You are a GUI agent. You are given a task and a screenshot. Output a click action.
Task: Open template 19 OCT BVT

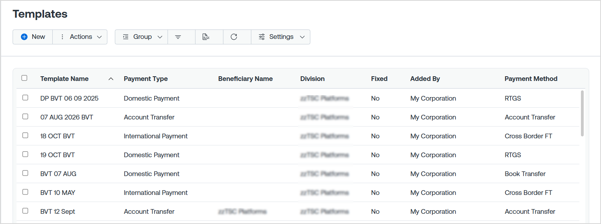tap(57, 155)
